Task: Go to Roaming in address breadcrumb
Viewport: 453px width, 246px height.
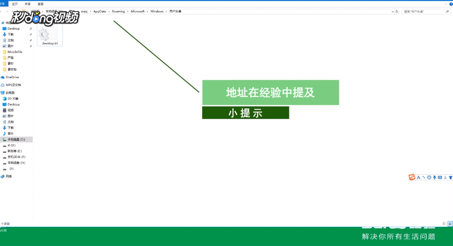Action: [118, 12]
